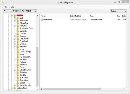
Task: Expand the Dropbox folder node
Action: click(15, 44)
